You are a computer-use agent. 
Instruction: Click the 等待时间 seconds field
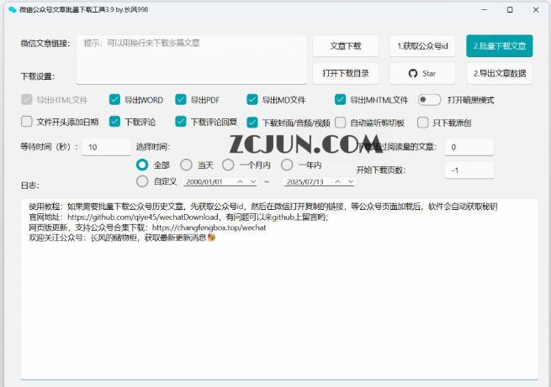[106, 147]
